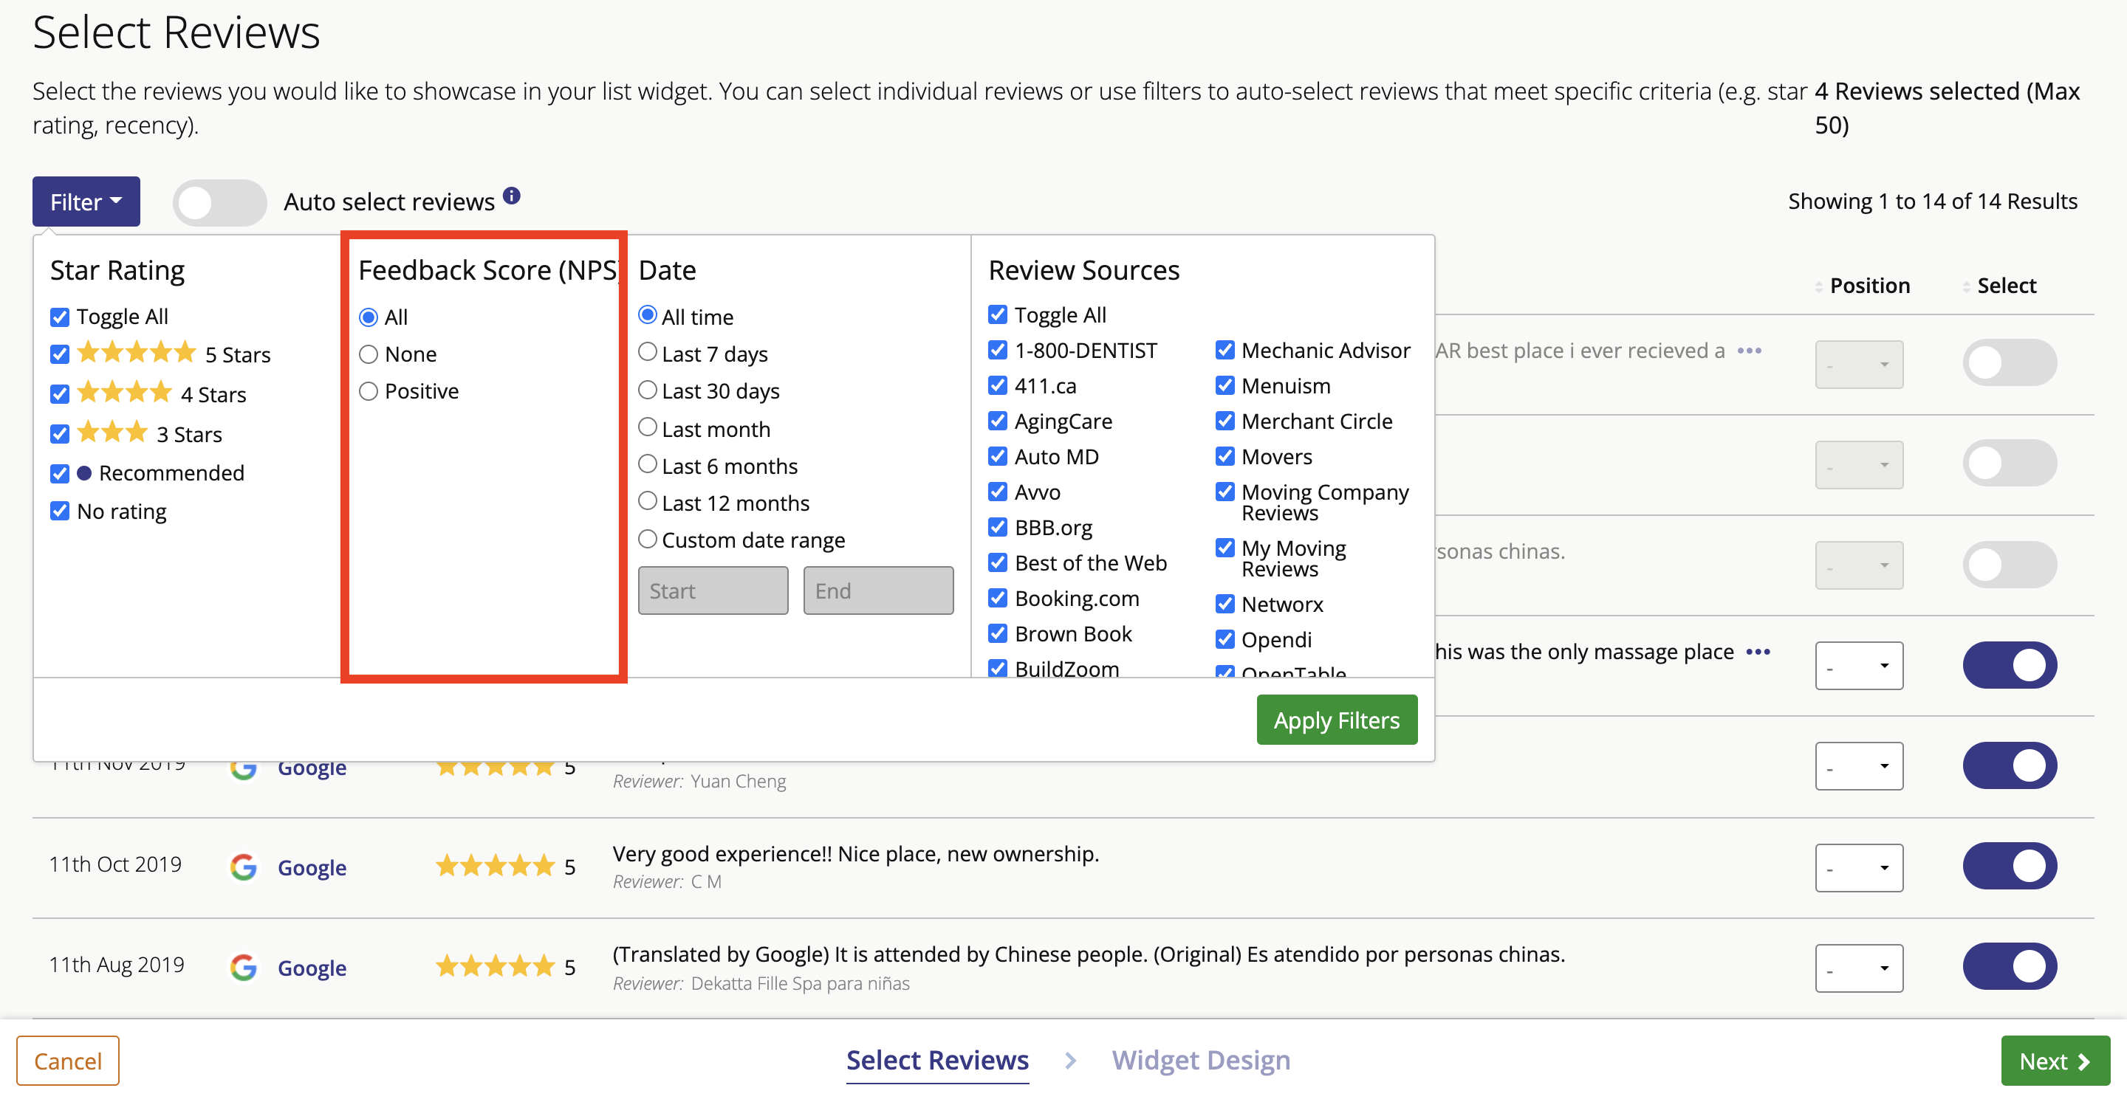The image size is (2127, 1102).
Task: Click the info icon beside Auto select reviews
Action: coord(512,196)
